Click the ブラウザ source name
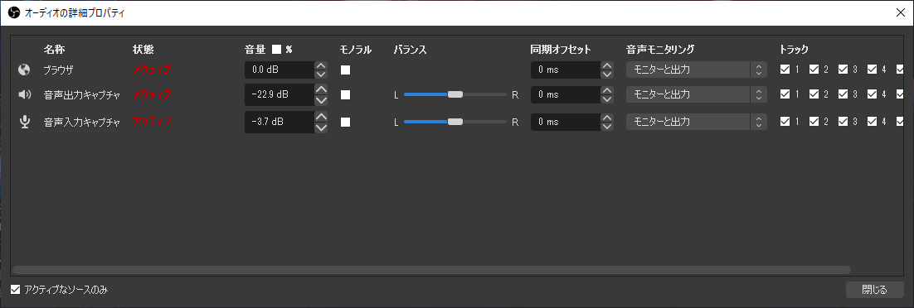 58,70
